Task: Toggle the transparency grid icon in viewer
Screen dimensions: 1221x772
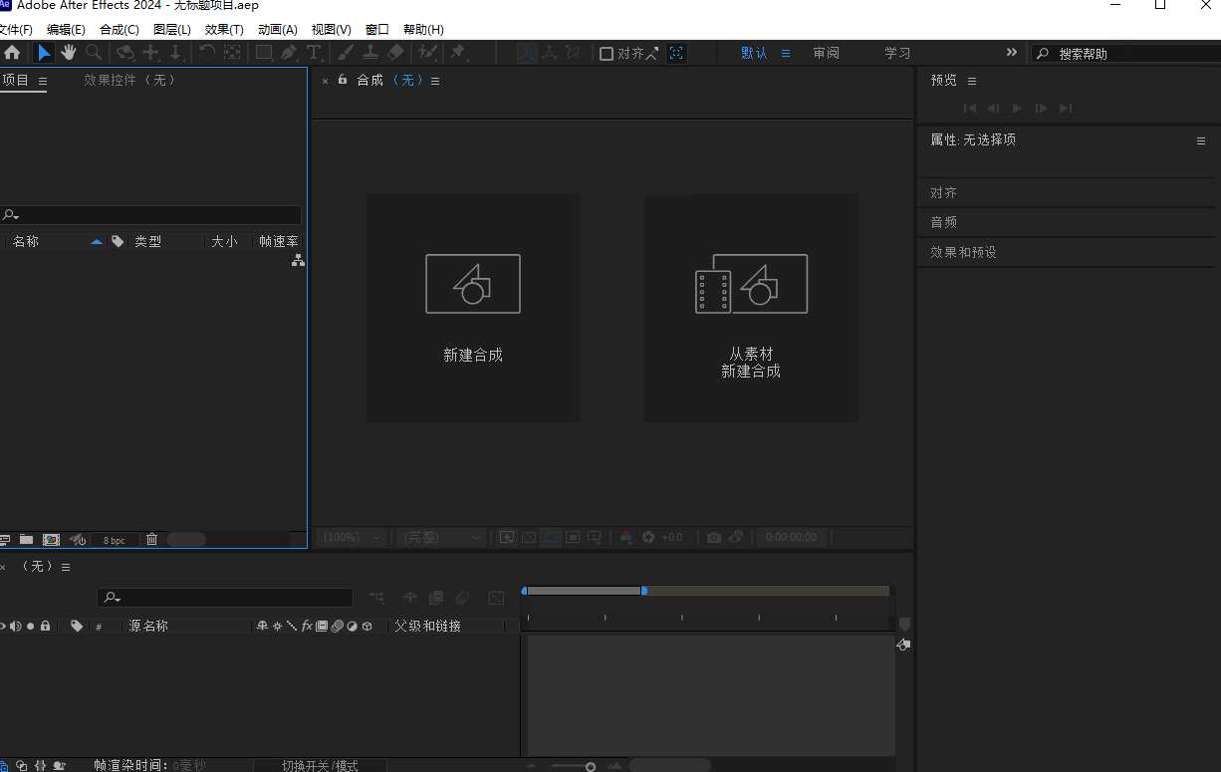Action: 529,537
